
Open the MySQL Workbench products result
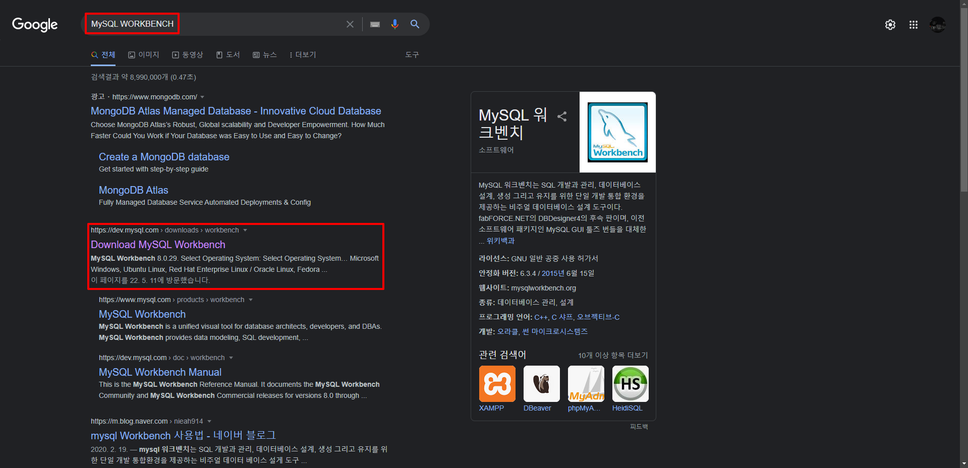click(x=142, y=314)
